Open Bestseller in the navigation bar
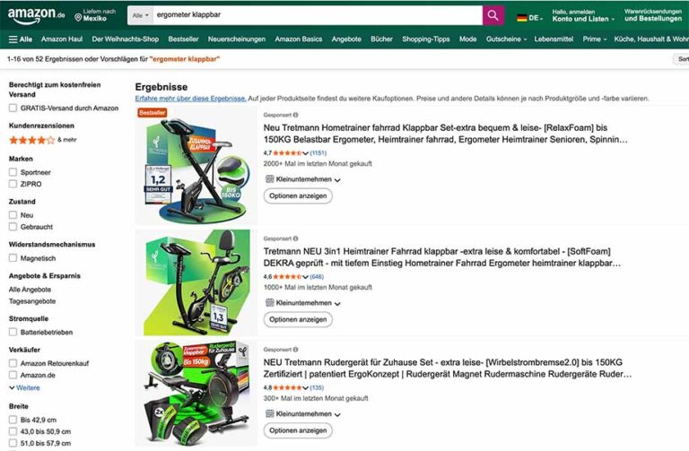The image size is (689, 451). 183,39
